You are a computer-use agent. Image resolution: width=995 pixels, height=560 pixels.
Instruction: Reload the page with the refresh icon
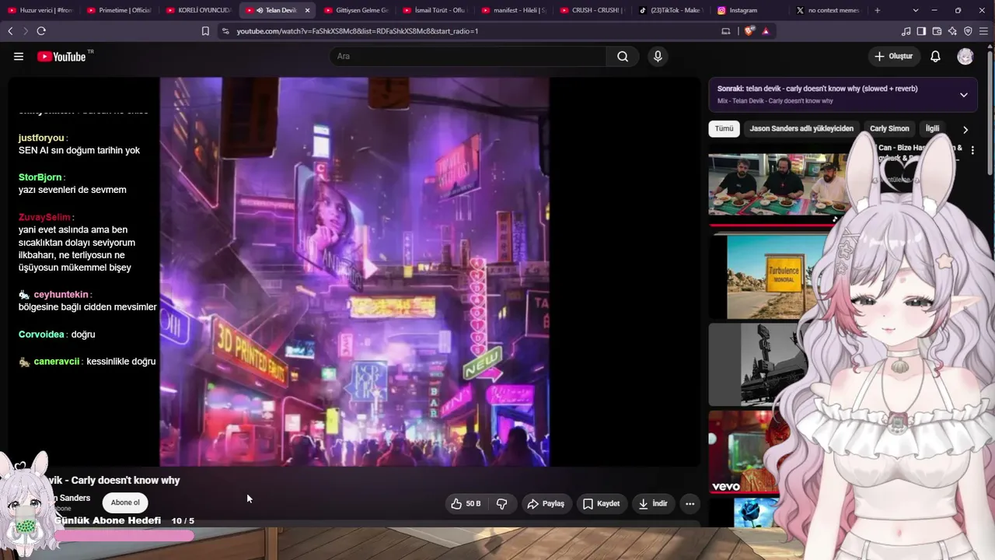[x=41, y=31]
